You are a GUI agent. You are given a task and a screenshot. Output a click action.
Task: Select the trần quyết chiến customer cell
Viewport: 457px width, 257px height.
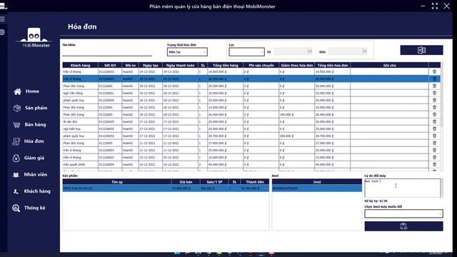click(81, 165)
